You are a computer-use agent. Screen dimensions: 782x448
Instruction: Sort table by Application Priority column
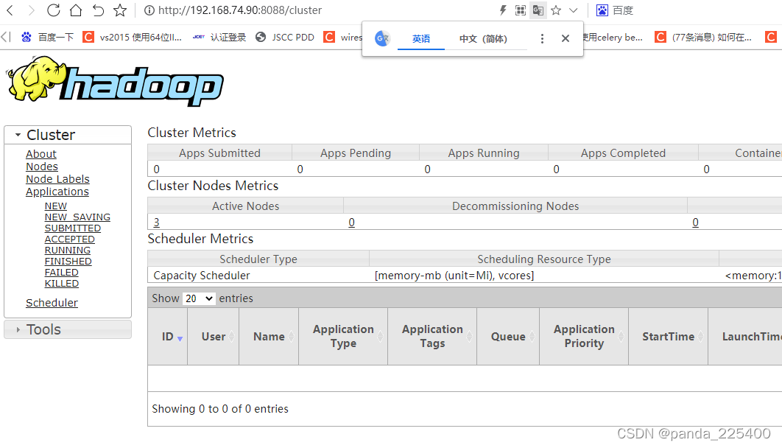coord(584,337)
